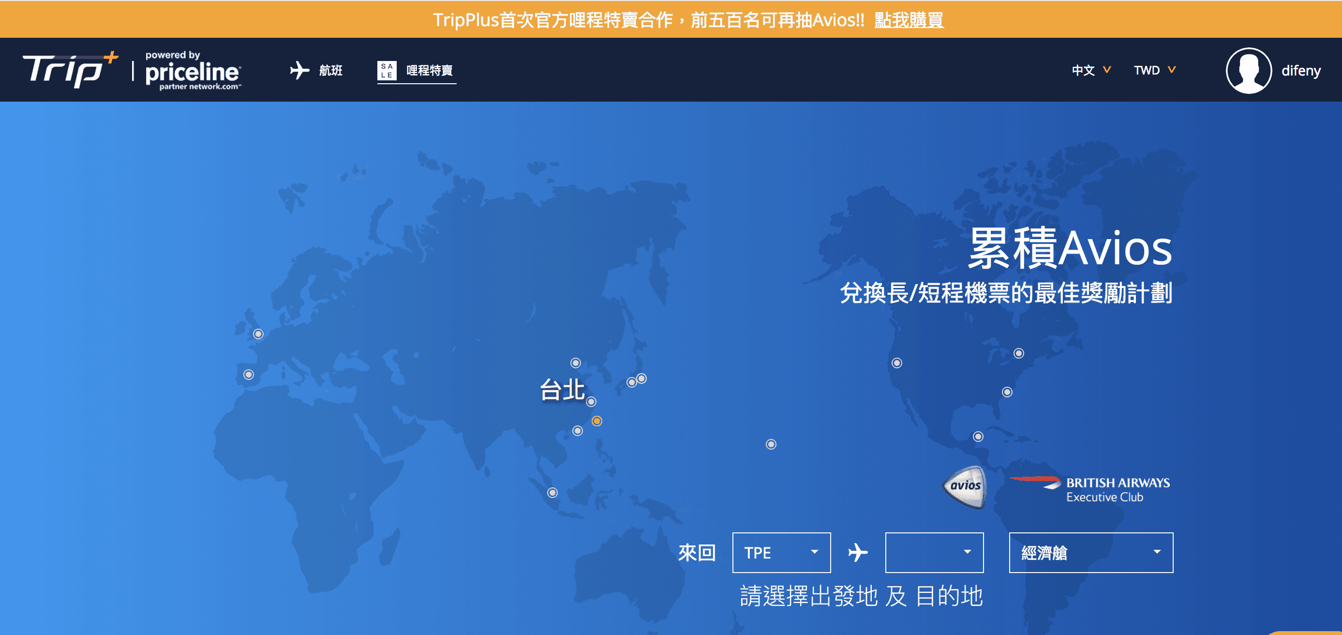
Task: Select the Spain map marker
Action: (249, 374)
